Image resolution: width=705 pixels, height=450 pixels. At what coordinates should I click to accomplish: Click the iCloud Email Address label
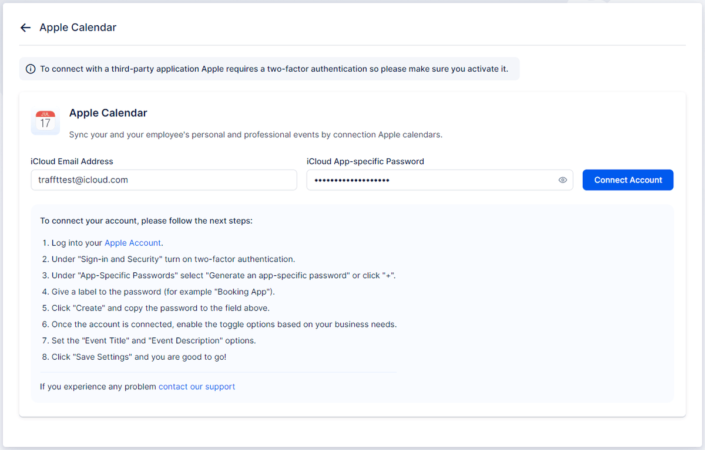coord(72,161)
